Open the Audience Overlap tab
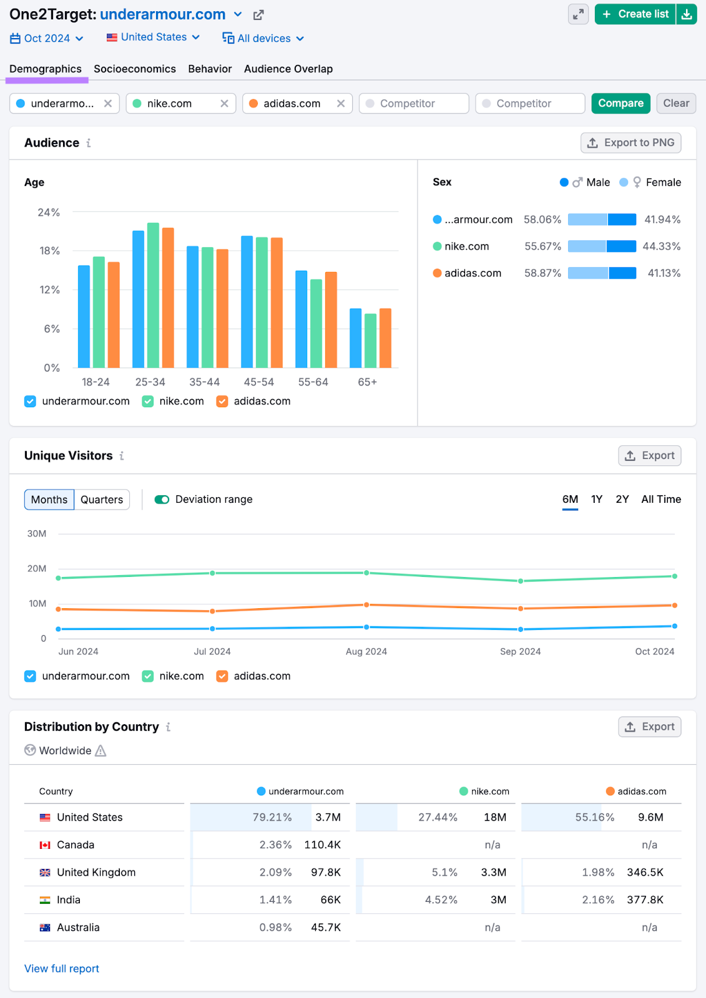The image size is (706, 998). [x=288, y=69]
